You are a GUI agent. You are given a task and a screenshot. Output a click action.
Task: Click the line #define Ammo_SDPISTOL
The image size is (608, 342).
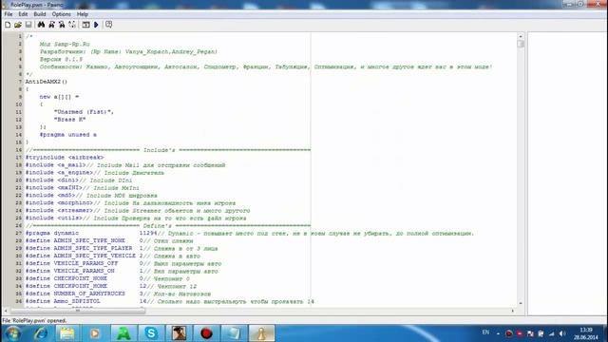click(170, 301)
